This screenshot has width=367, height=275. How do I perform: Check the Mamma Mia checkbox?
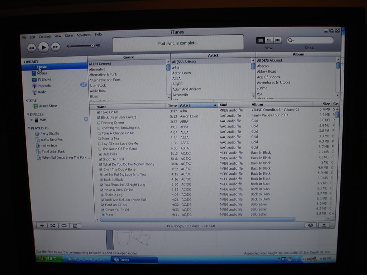pos(100,139)
